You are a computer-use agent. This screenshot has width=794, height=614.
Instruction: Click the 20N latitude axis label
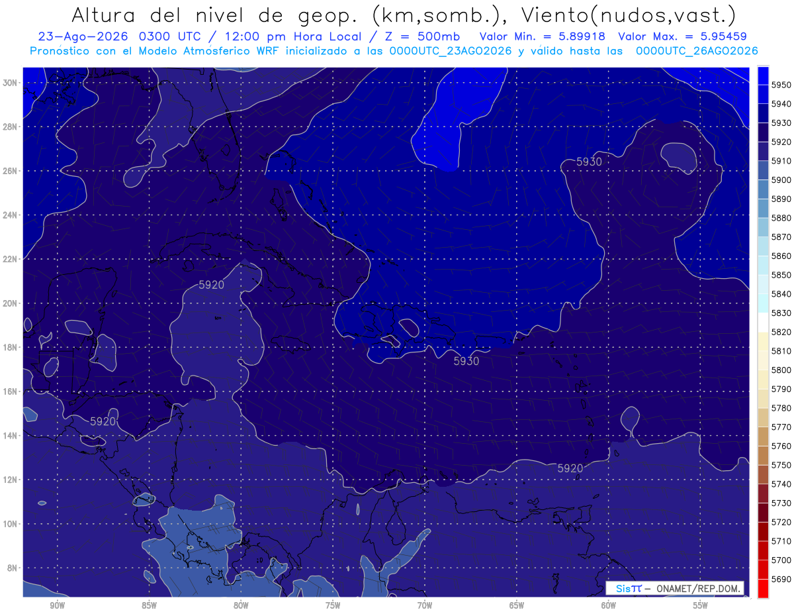coord(11,303)
